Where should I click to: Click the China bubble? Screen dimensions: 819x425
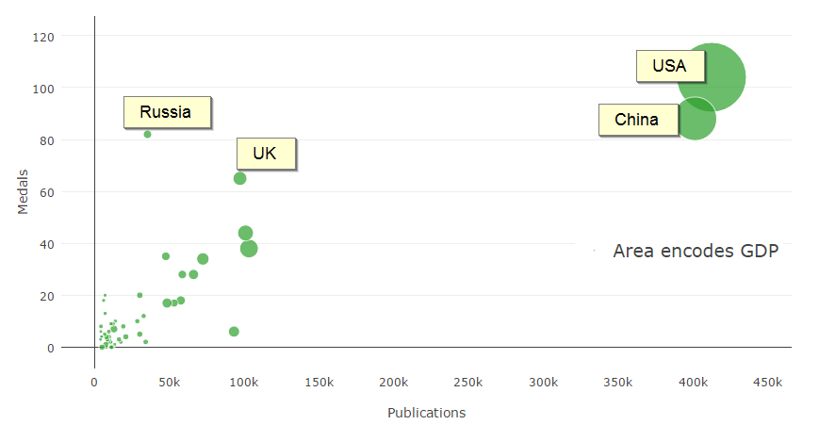pos(695,120)
